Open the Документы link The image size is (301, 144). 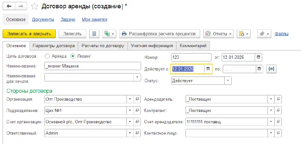pos(43,20)
